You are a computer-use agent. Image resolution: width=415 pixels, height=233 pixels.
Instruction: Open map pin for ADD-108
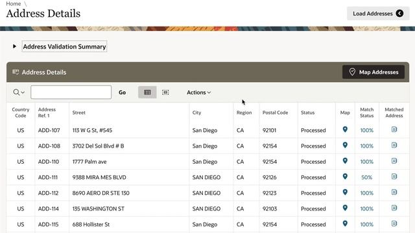[x=345, y=145]
